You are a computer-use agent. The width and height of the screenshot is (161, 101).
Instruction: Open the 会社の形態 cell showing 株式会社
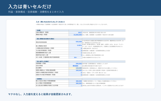pyautogui.click(x=76, y=66)
